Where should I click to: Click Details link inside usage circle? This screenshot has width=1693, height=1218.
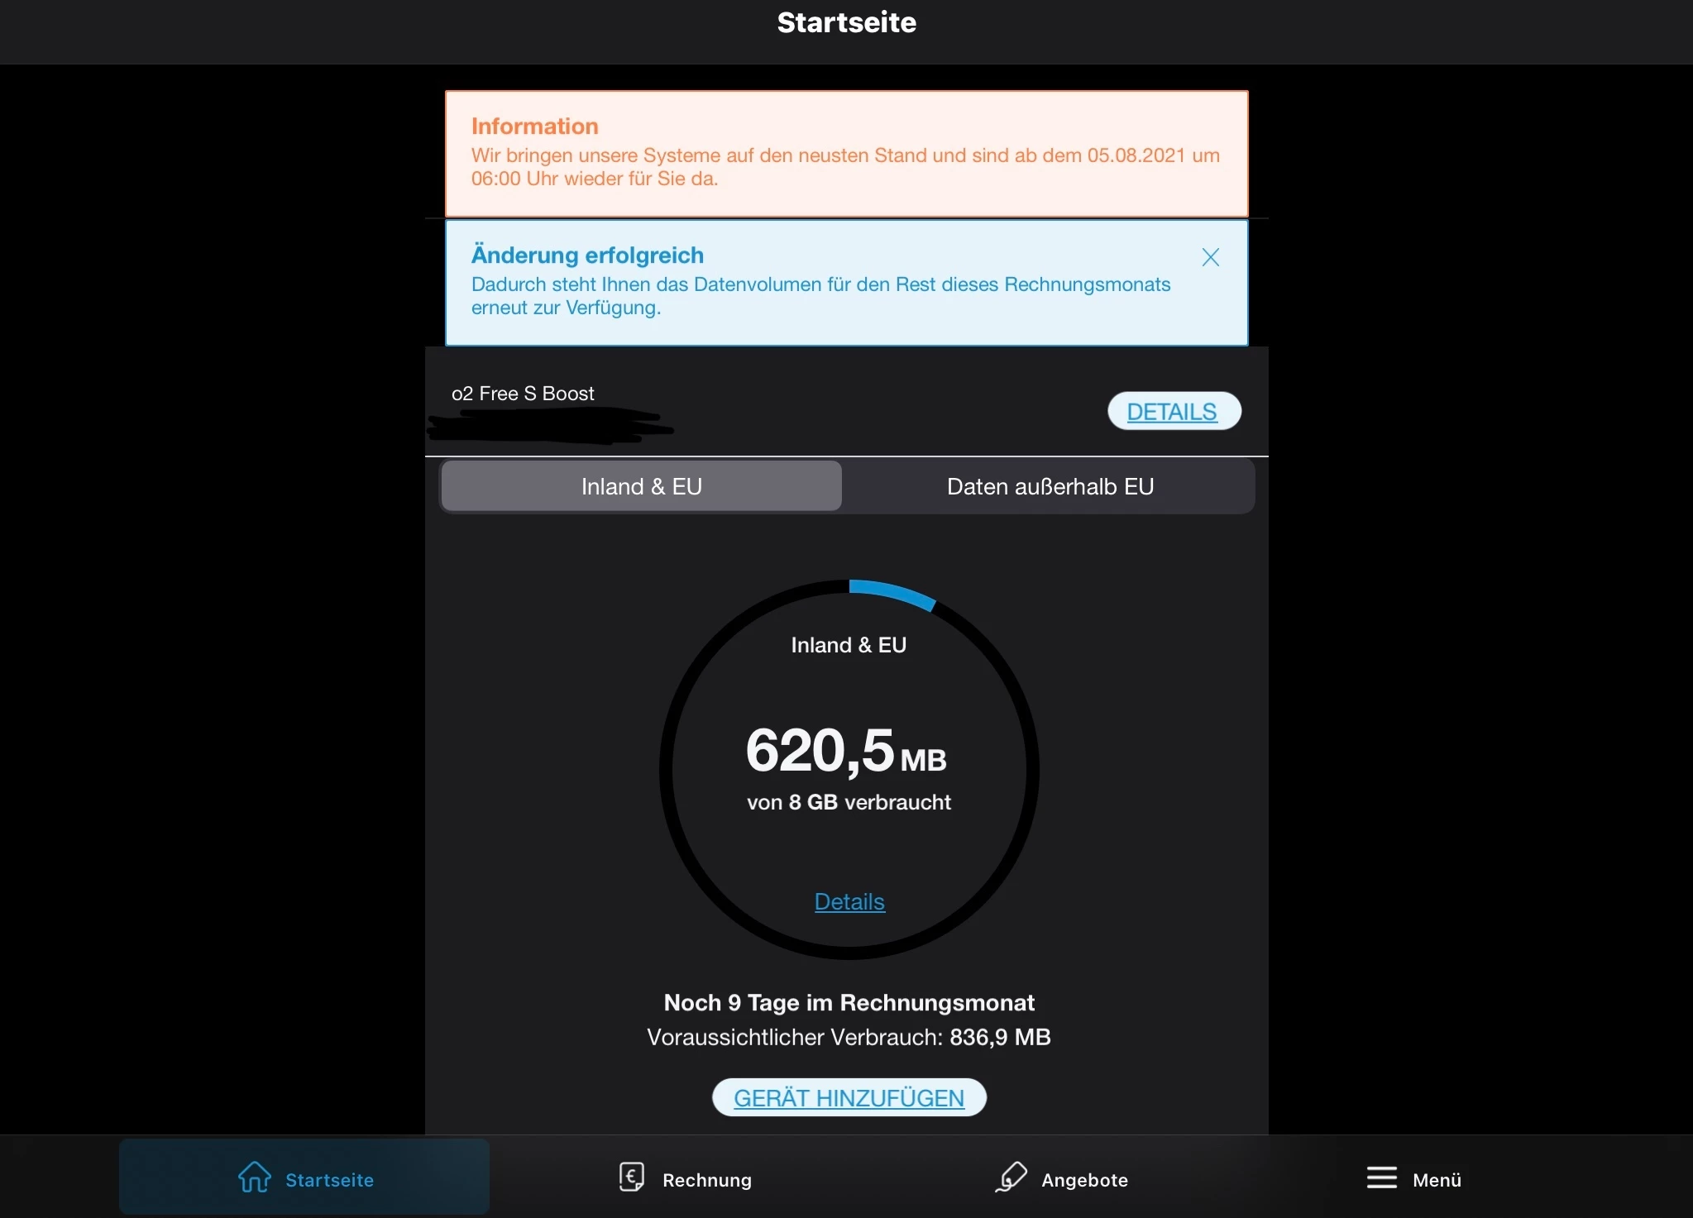pyautogui.click(x=849, y=901)
